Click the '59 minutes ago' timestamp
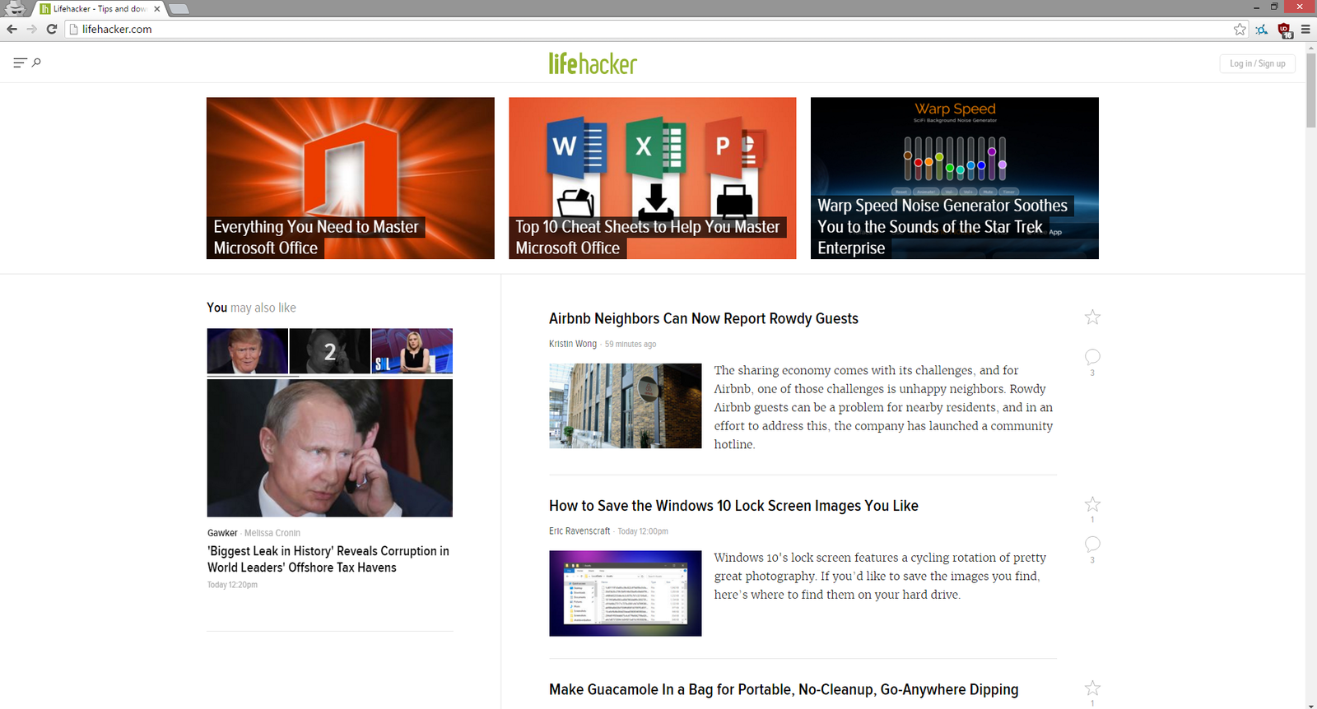This screenshot has width=1317, height=709. click(x=631, y=344)
